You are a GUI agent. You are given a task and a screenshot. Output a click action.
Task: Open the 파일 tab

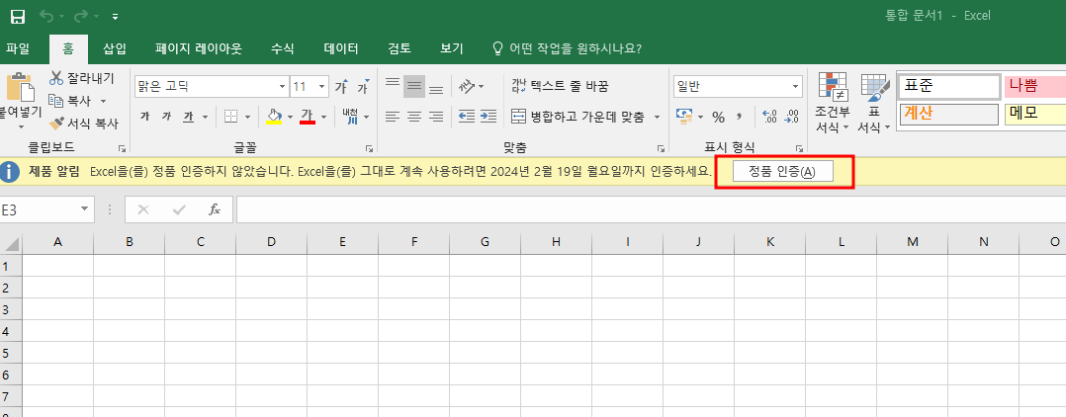point(18,48)
